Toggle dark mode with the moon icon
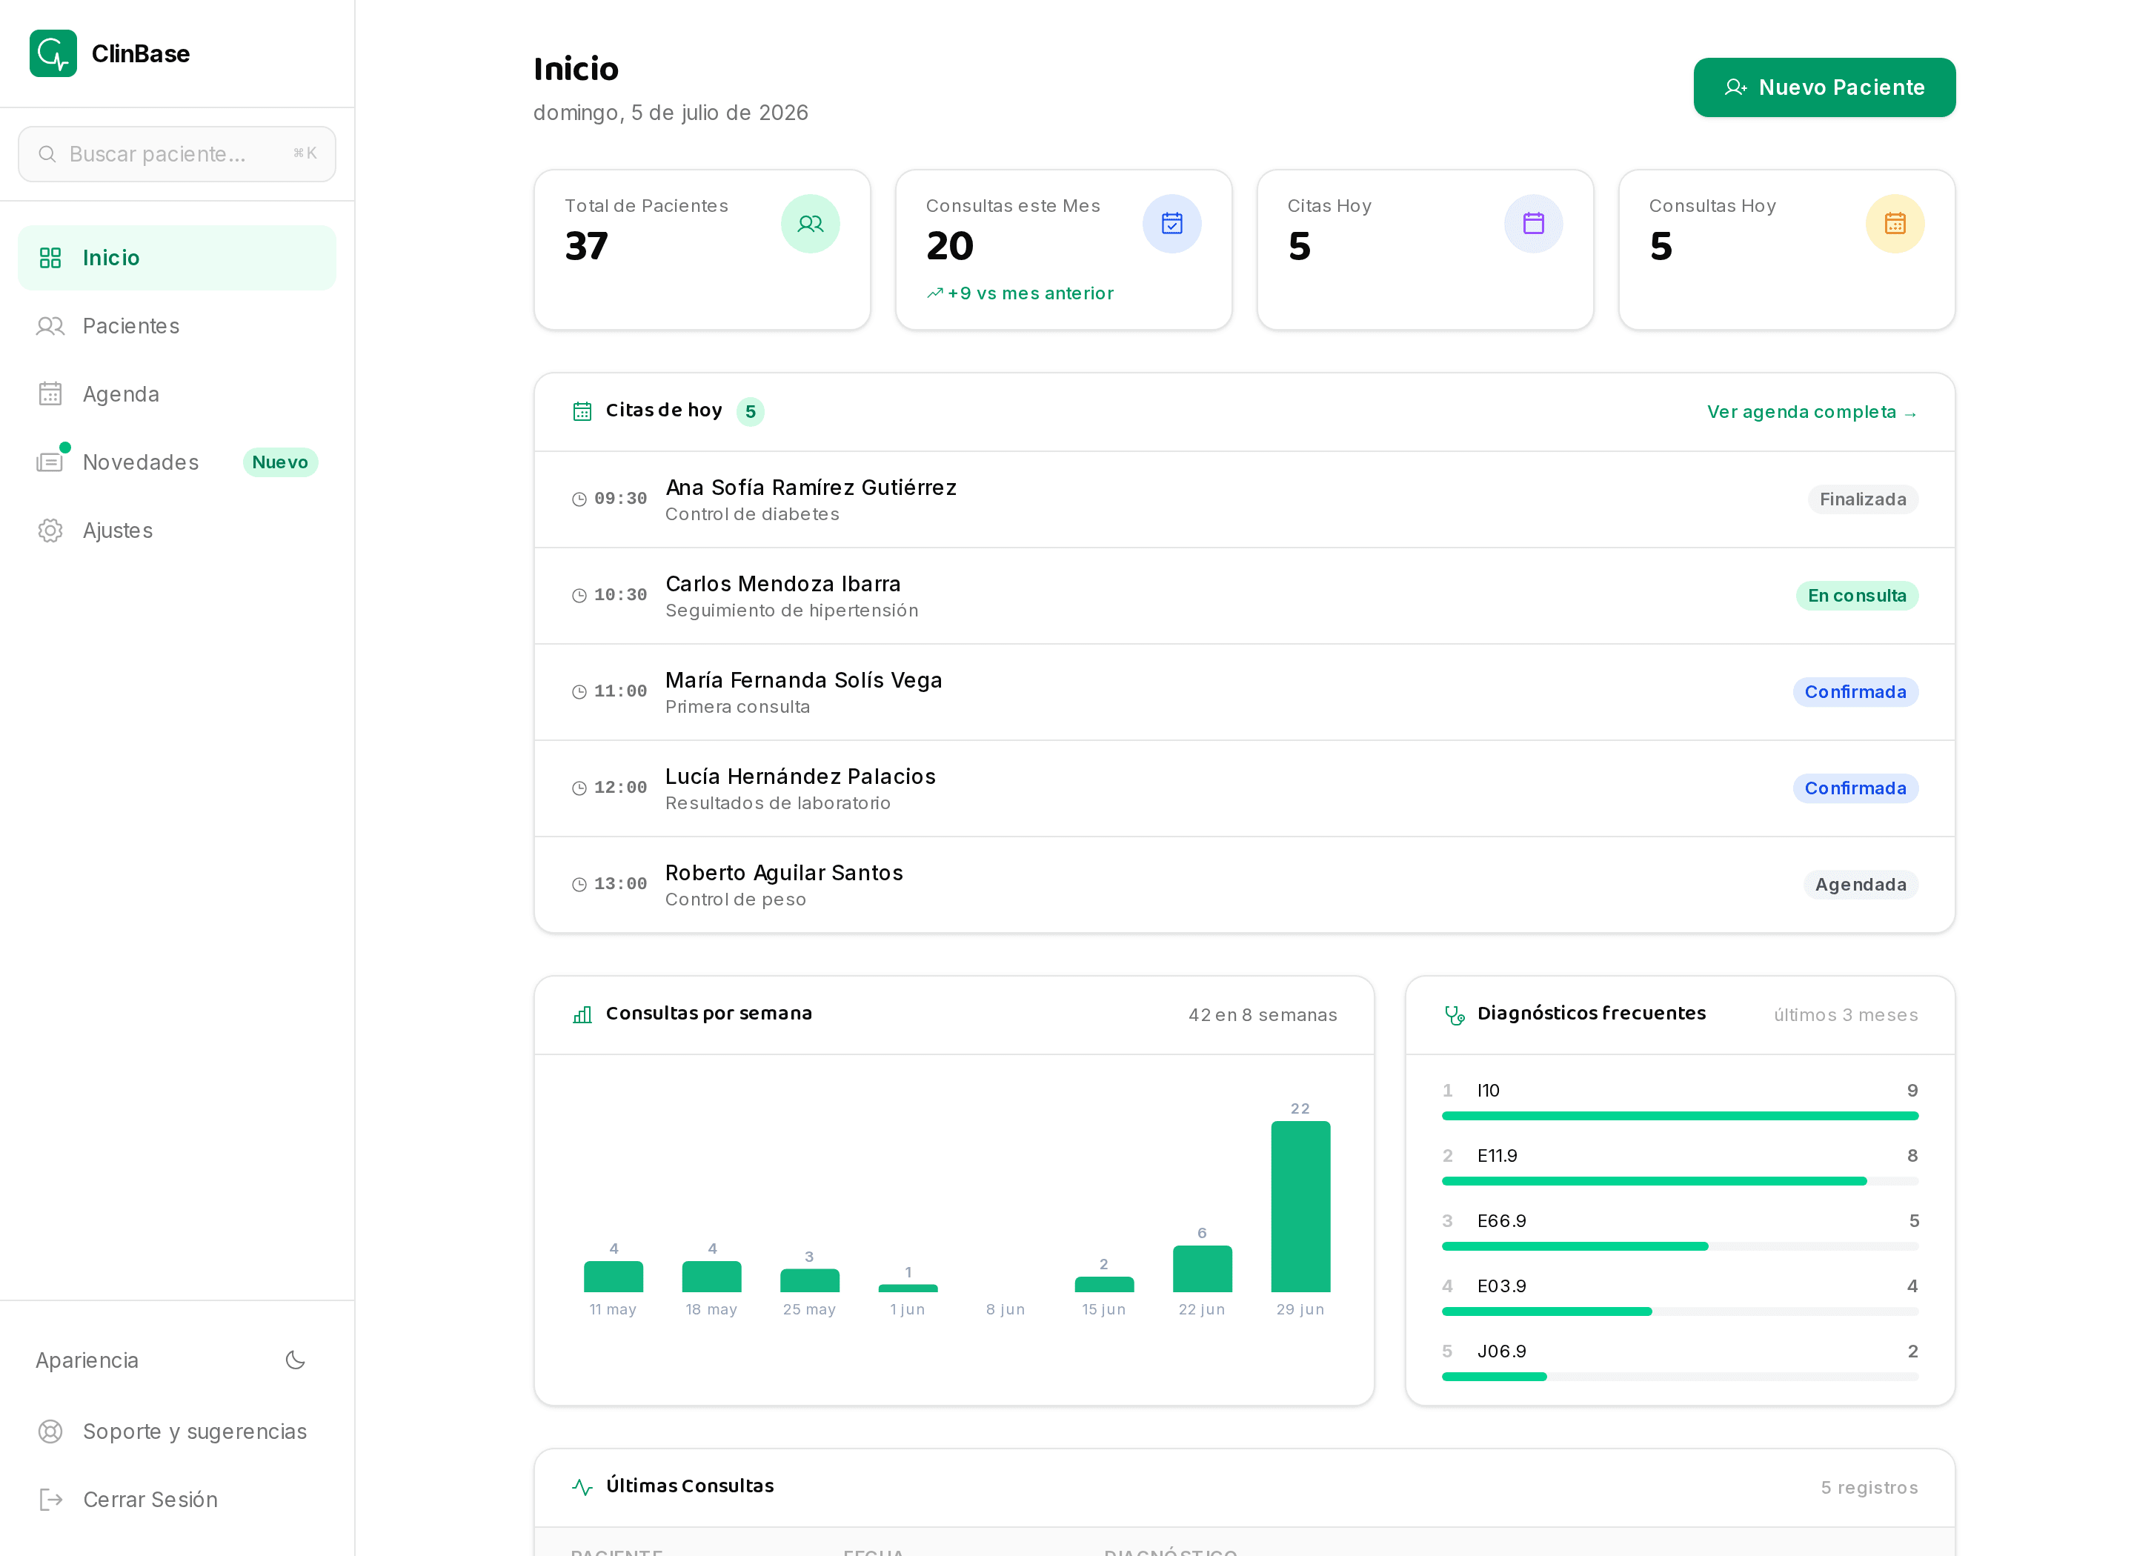This screenshot has width=2134, height=1556. click(x=296, y=1360)
